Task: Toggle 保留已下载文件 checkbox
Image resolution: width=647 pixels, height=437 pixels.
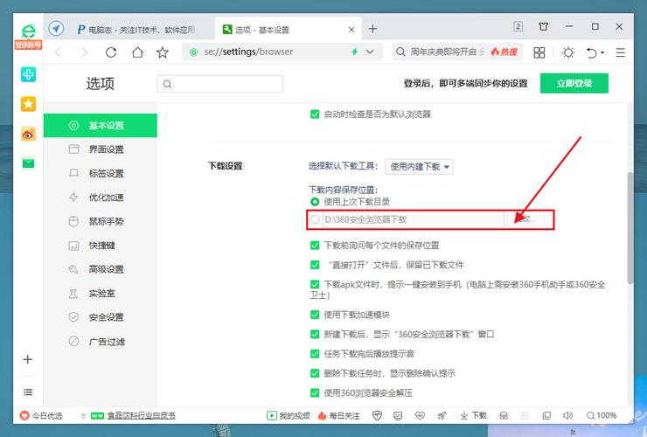Action: (x=315, y=265)
